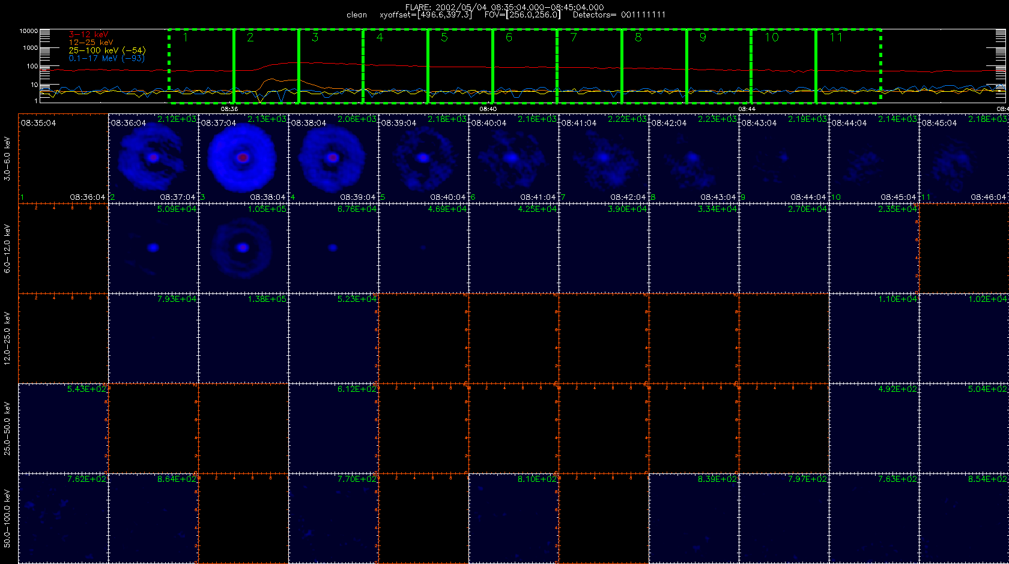The width and height of the screenshot is (1009, 564).
Task: Select interval 1 in the light curve
Action: click(201, 66)
